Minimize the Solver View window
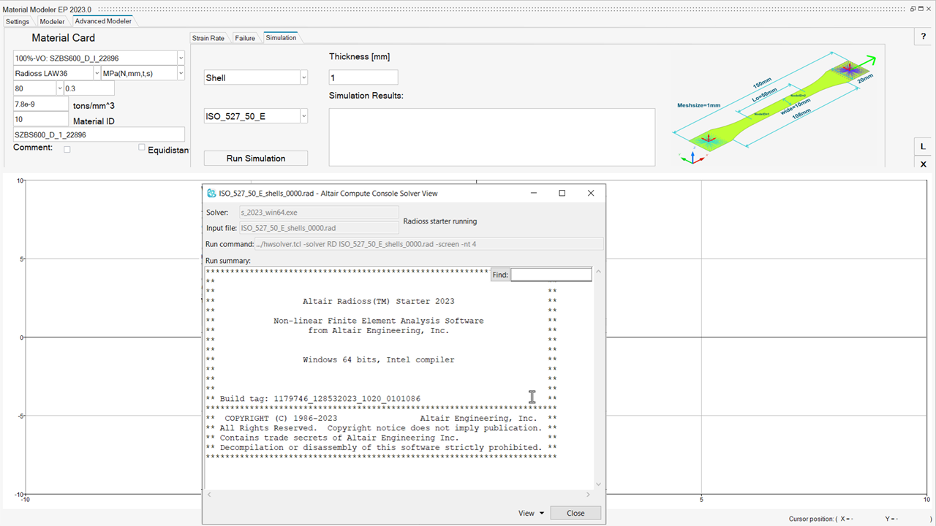This screenshot has height=526, width=936. point(532,194)
